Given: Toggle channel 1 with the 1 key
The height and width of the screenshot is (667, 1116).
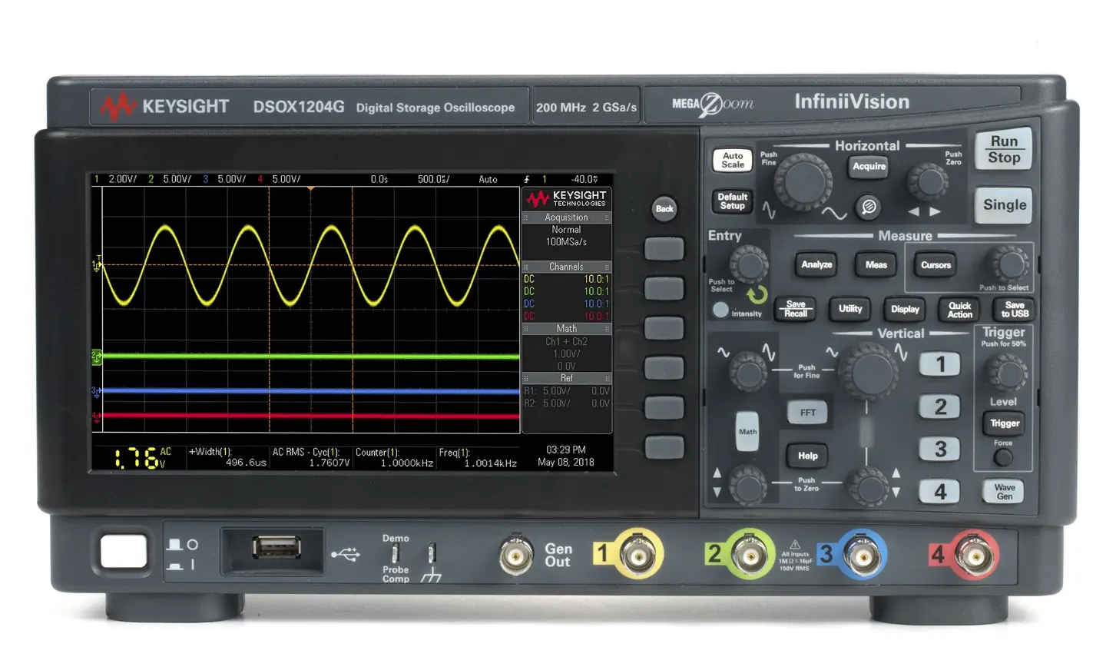Looking at the screenshot, I should point(940,363).
